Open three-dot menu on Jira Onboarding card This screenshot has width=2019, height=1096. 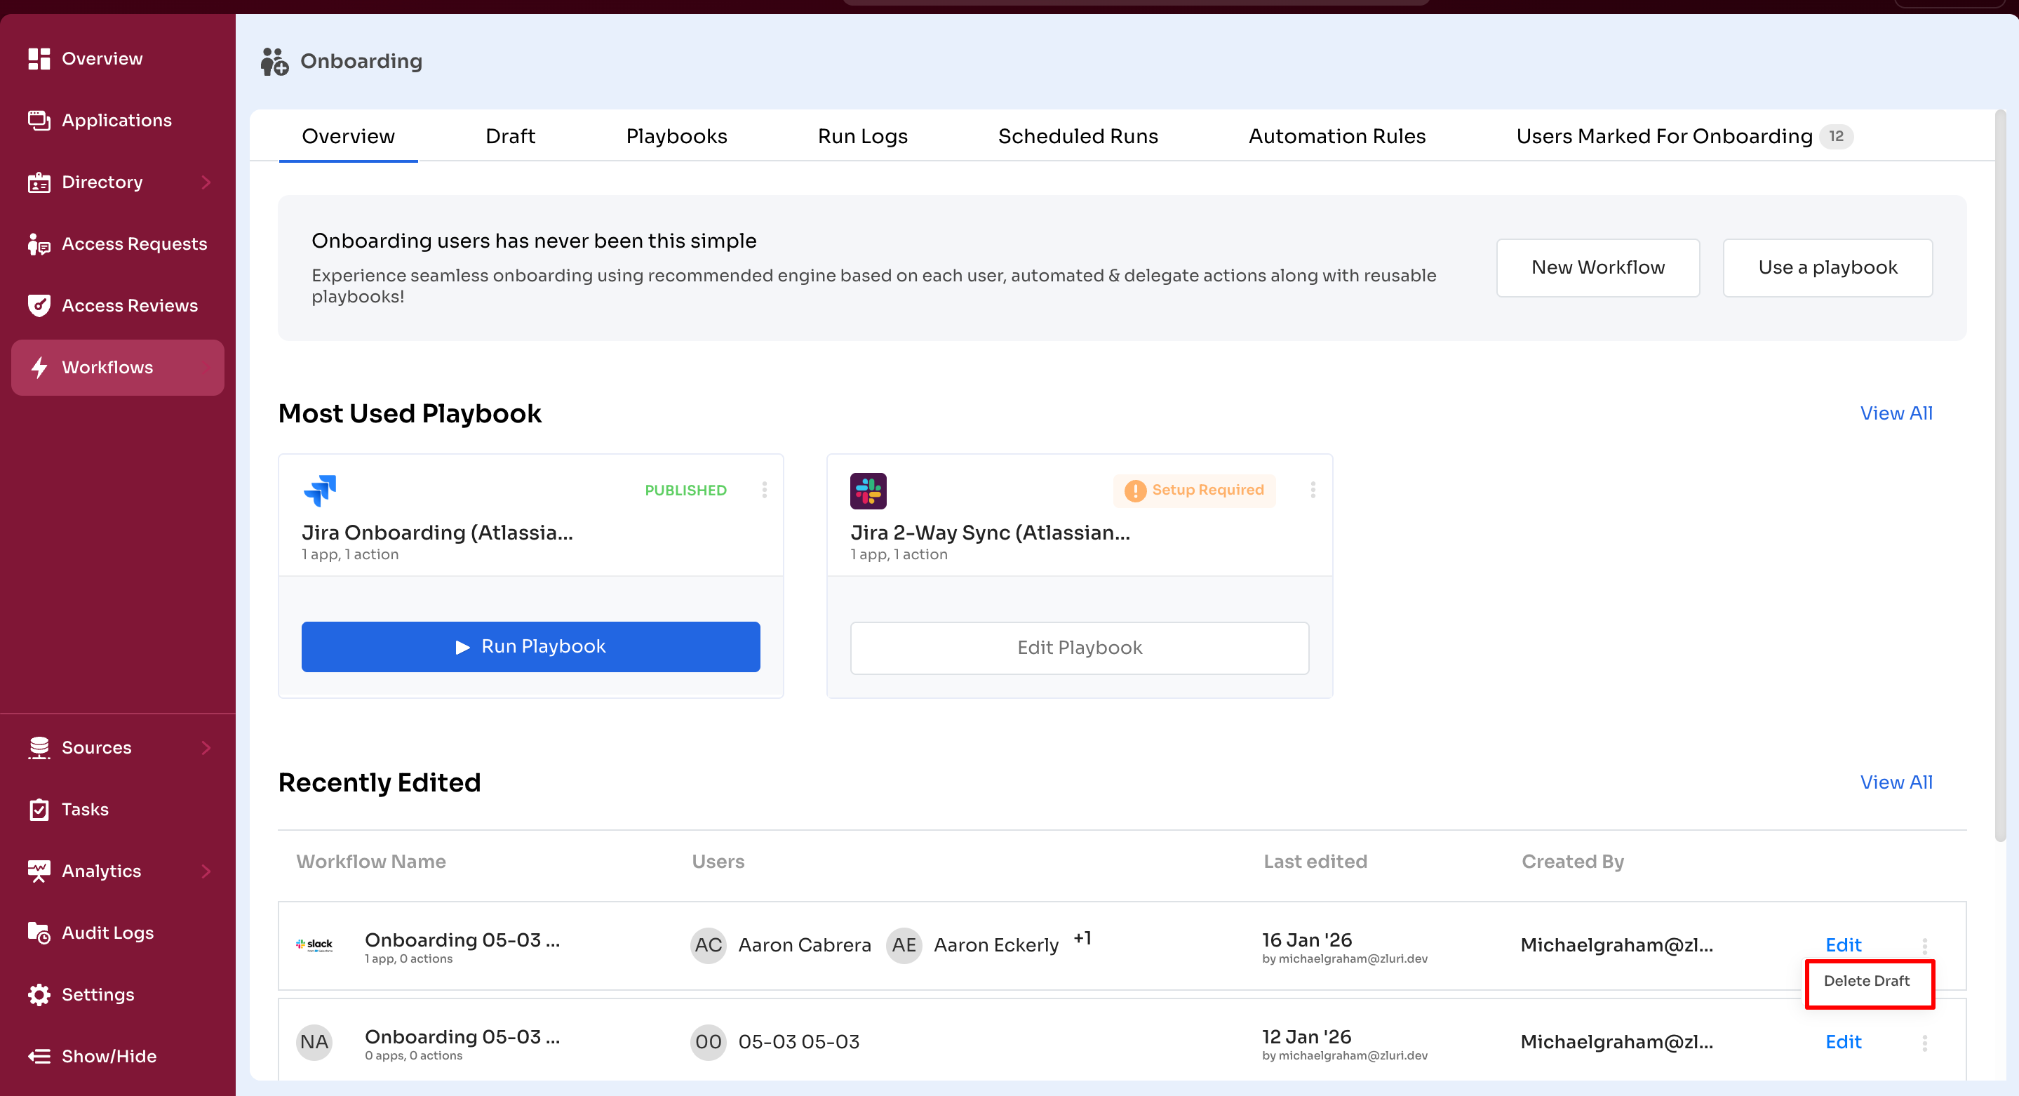[x=764, y=490]
